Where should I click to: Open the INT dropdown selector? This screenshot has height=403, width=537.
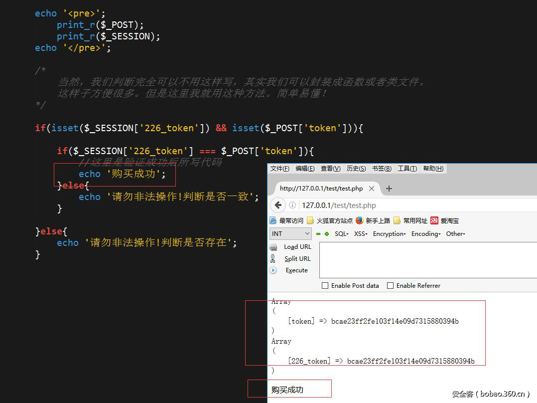coord(291,234)
